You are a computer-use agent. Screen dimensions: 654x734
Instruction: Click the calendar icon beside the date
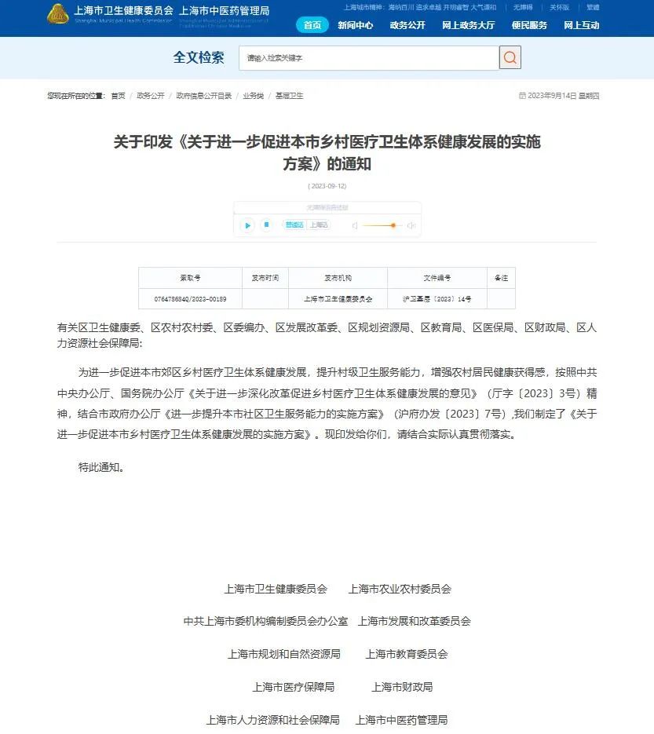(522, 96)
